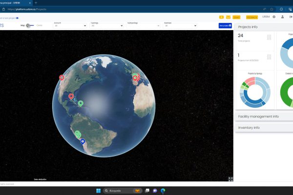Click the Map view label
The height and width of the screenshot is (195, 293).
click(x=22, y=25)
